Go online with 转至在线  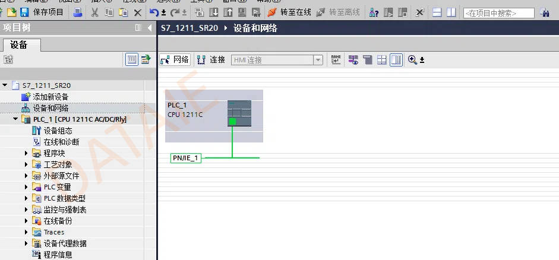click(289, 12)
